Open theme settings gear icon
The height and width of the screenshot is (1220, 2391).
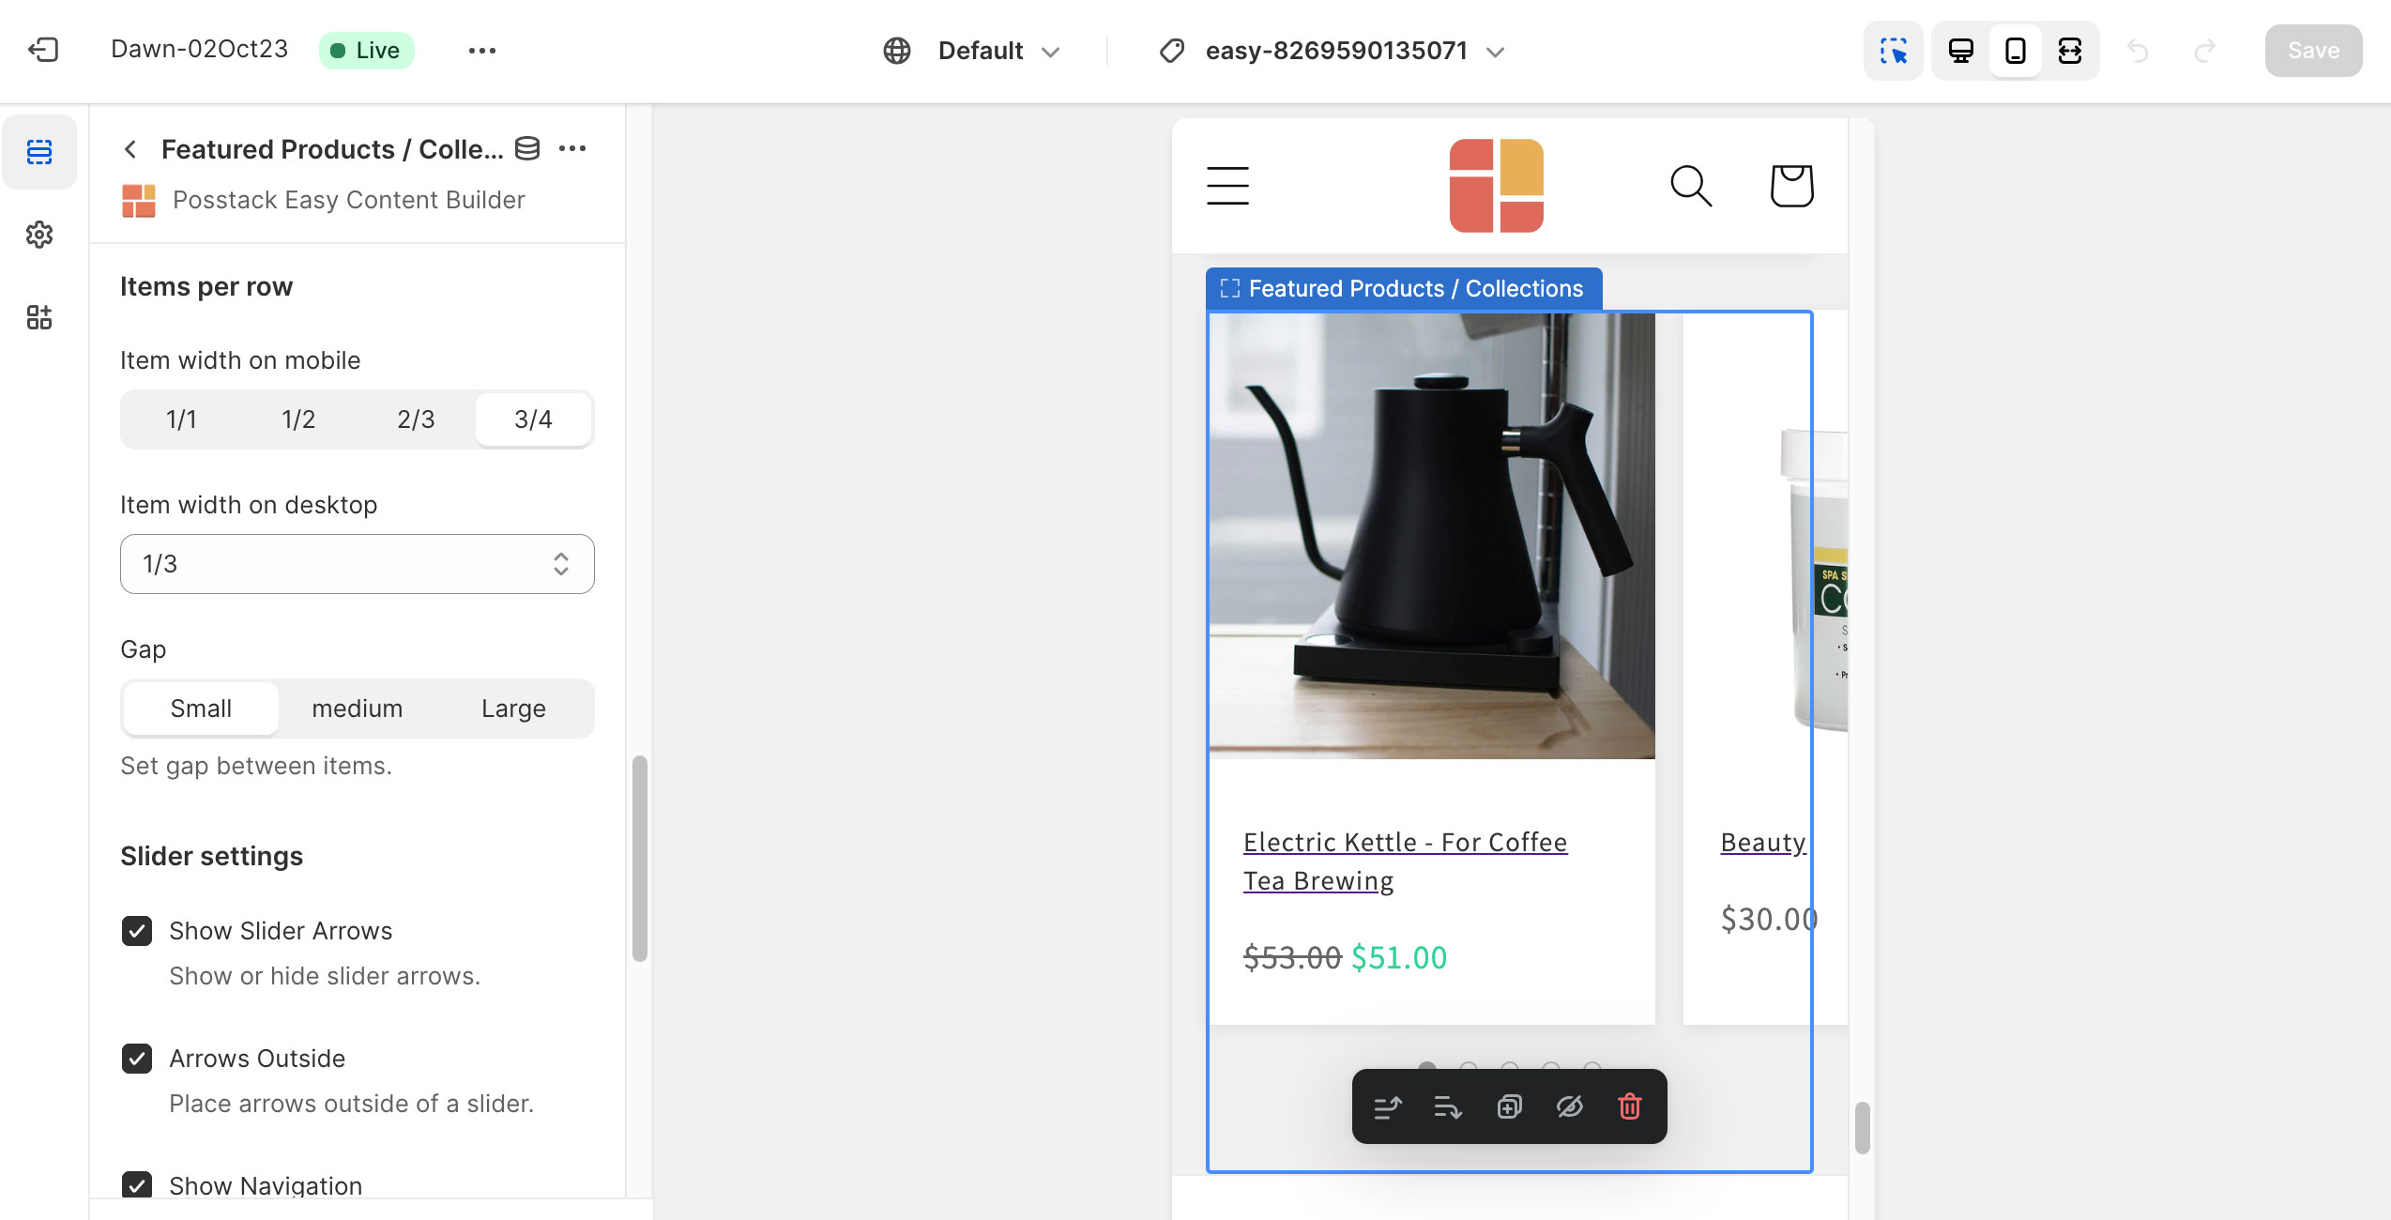tap(39, 235)
